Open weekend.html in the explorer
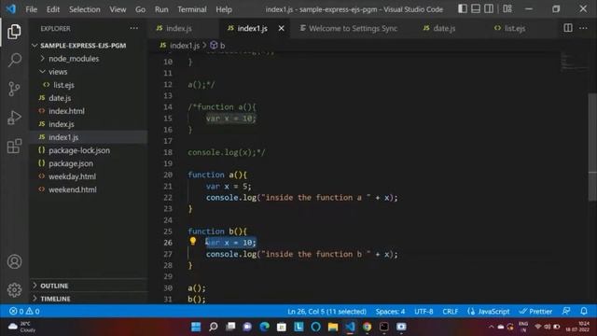 [88, 189]
